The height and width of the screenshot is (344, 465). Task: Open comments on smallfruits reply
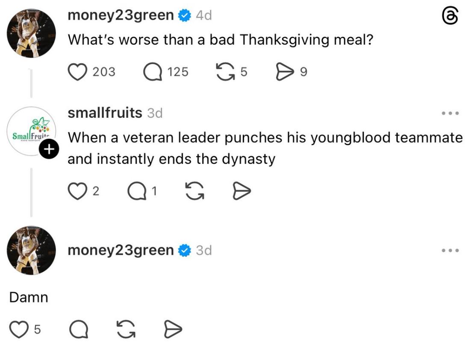136,192
